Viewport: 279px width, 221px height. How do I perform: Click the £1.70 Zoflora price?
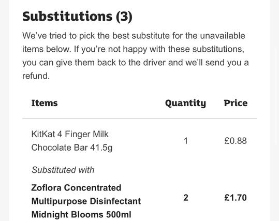click(x=236, y=198)
